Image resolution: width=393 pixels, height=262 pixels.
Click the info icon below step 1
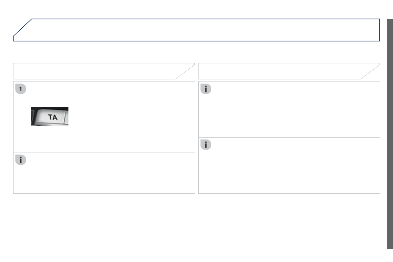click(x=20, y=160)
